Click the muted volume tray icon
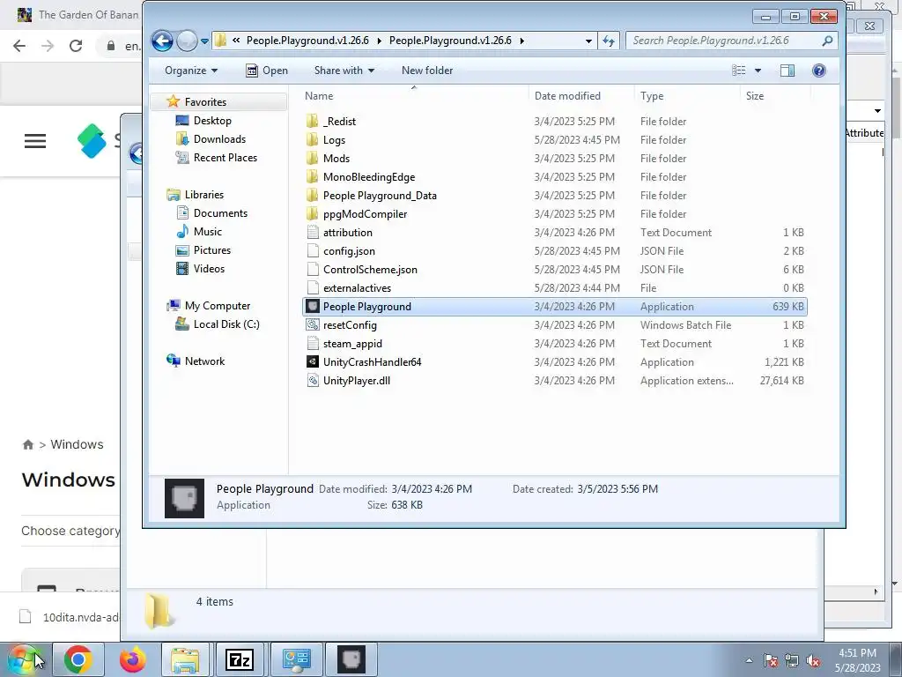The image size is (902, 677). 812,661
